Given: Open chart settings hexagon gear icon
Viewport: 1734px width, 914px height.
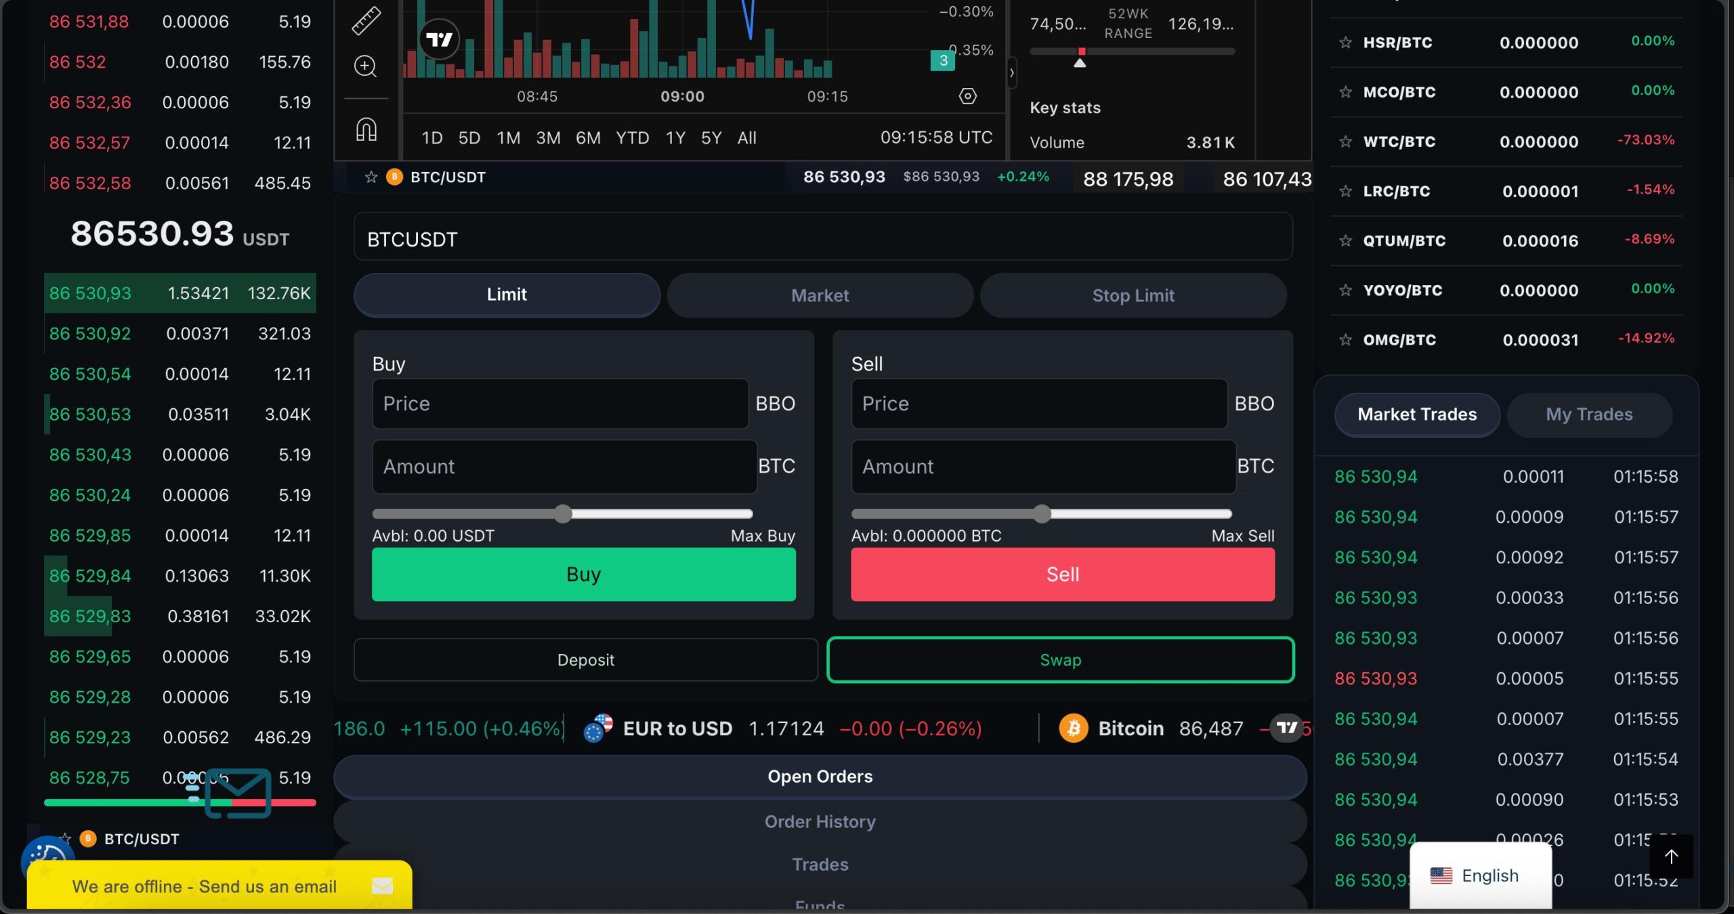Looking at the screenshot, I should [x=967, y=96].
